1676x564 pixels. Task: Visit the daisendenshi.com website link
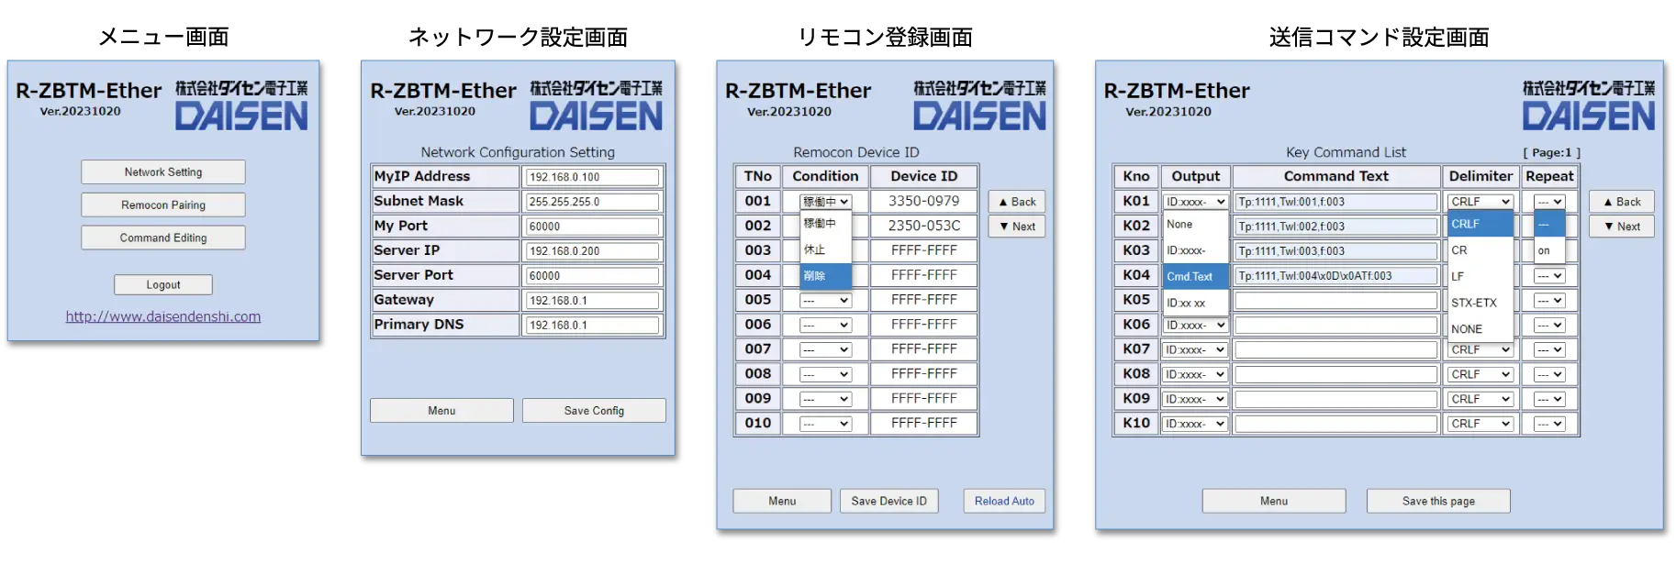click(163, 316)
